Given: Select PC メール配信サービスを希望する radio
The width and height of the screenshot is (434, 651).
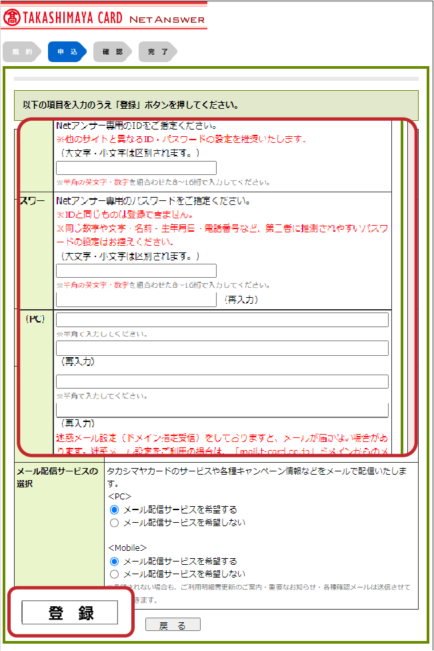Looking at the screenshot, I should tap(115, 509).
